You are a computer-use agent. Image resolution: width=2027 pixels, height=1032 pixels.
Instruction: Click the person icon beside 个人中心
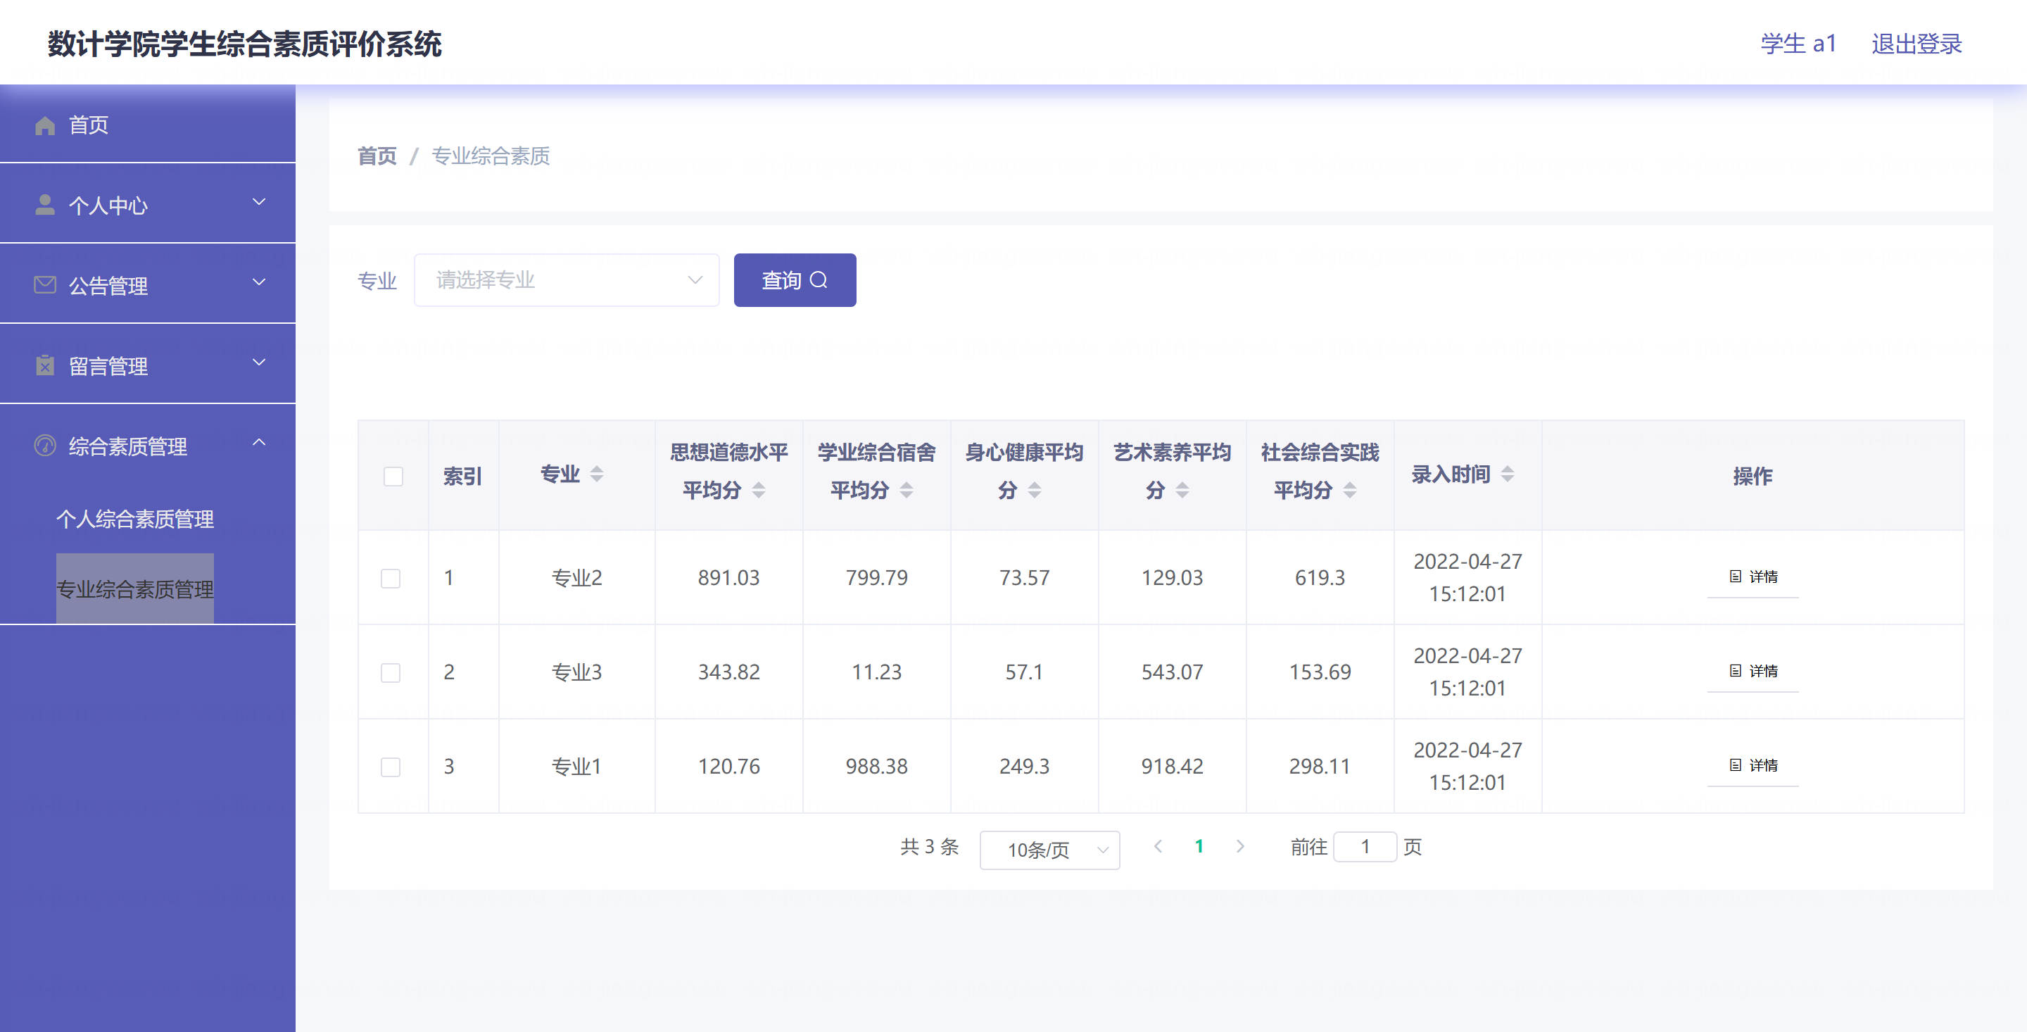click(x=45, y=205)
